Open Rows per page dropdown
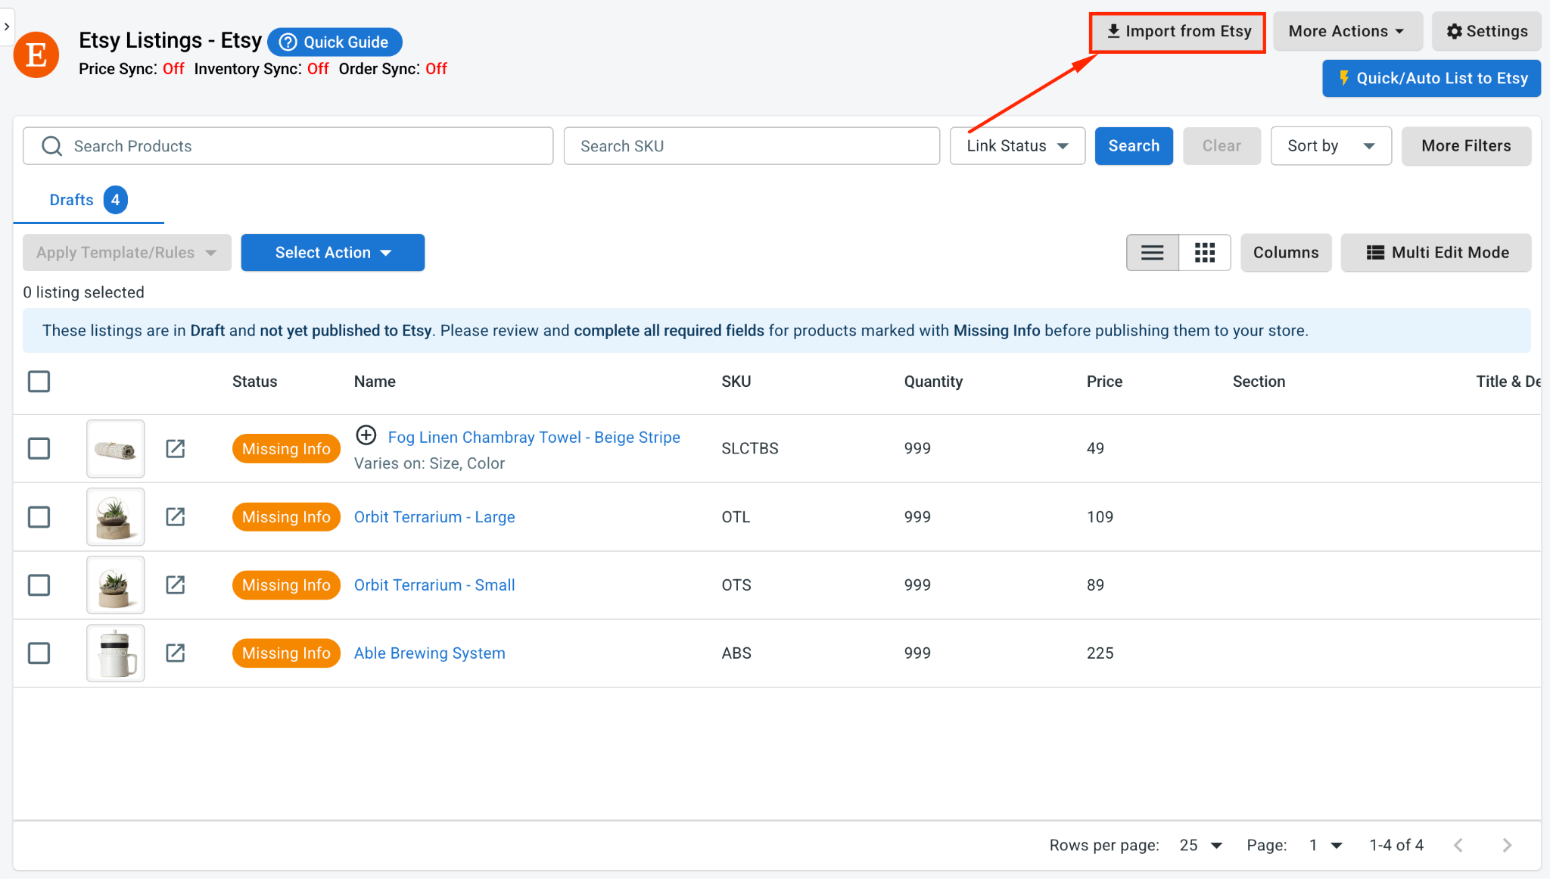 1201,845
